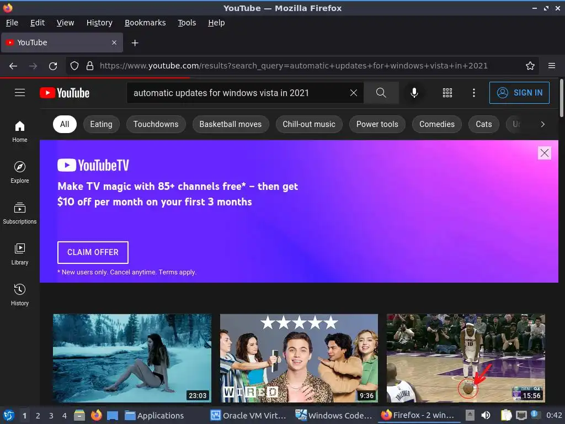
Task: Open the Help menu
Action: point(216,23)
